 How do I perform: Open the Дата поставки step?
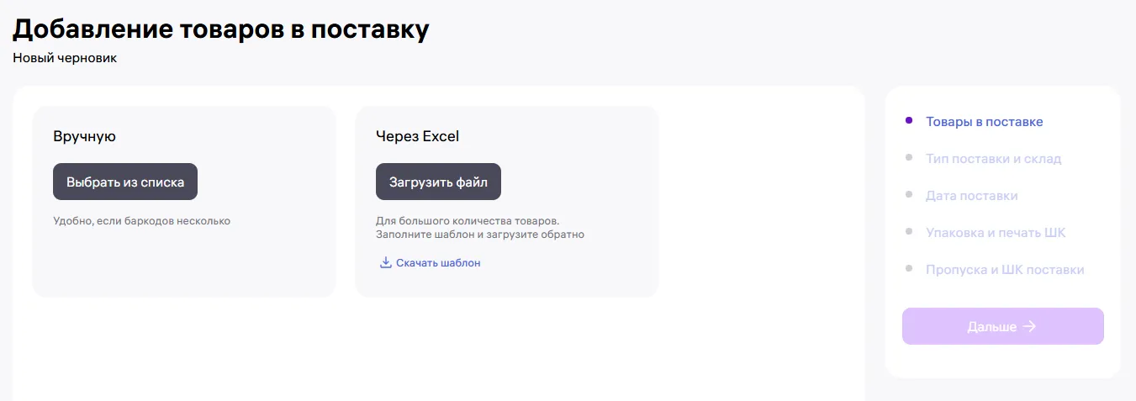click(971, 196)
